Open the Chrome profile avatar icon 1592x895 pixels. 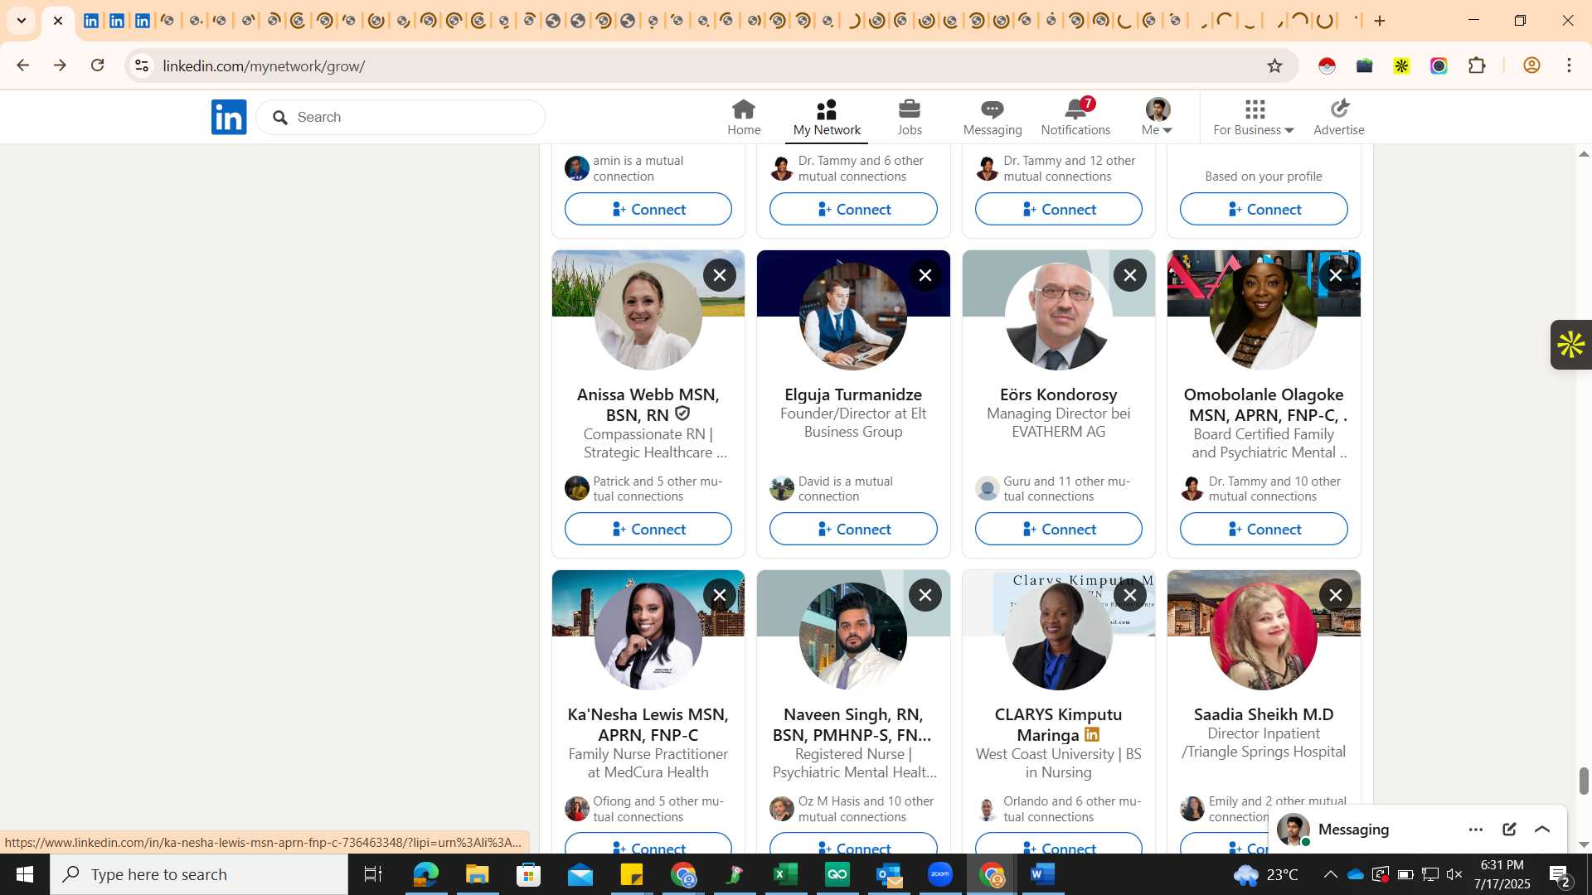(1531, 65)
